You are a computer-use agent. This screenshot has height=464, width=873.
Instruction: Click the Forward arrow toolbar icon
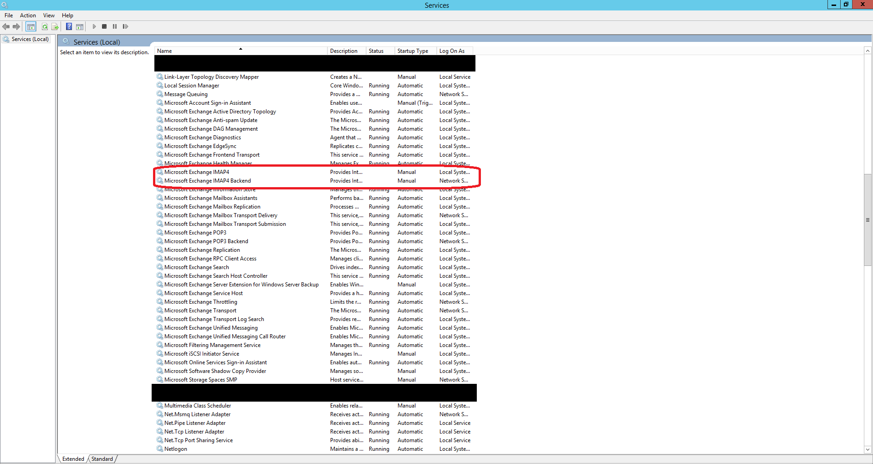point(16,27)
